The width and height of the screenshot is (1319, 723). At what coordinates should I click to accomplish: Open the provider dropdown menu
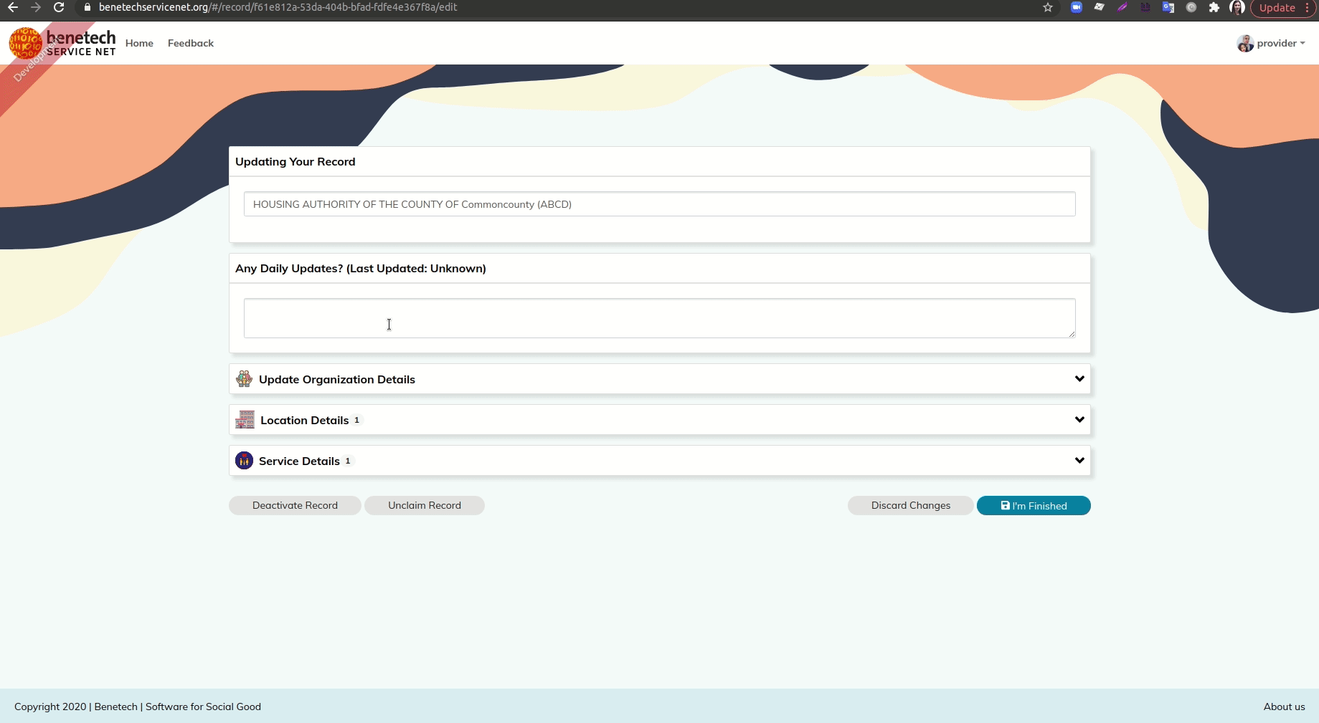pyautogui.click(x=1279, y=43)
